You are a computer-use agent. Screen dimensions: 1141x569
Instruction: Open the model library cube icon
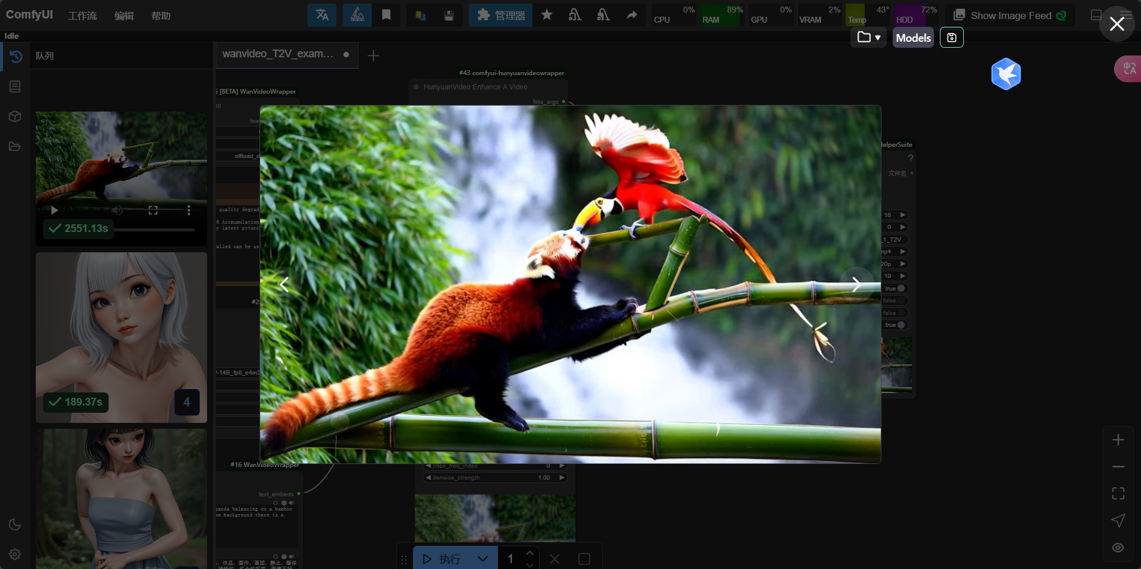pyautogui.click(x=16, y=116)
